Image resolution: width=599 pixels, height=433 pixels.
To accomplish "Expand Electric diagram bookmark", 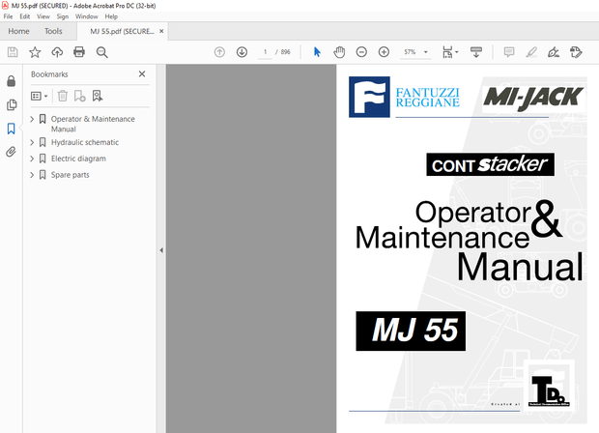I will click(x=32, y=159).
